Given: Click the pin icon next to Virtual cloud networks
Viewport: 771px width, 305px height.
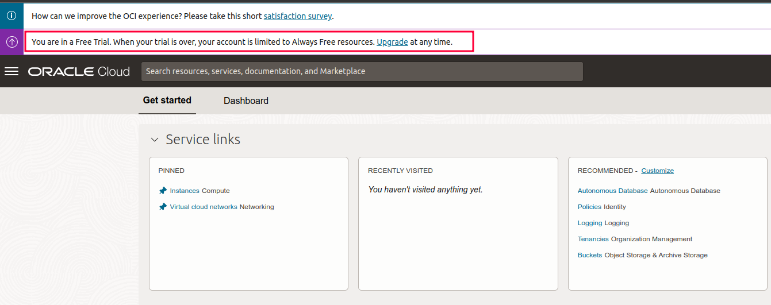Looking at the screenshot, I should 163,207.
